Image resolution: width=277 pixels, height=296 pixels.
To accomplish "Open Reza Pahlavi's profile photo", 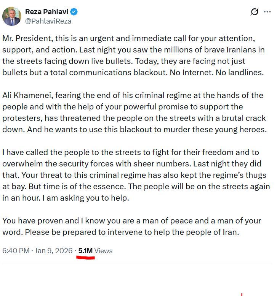I will pos(12,16).
